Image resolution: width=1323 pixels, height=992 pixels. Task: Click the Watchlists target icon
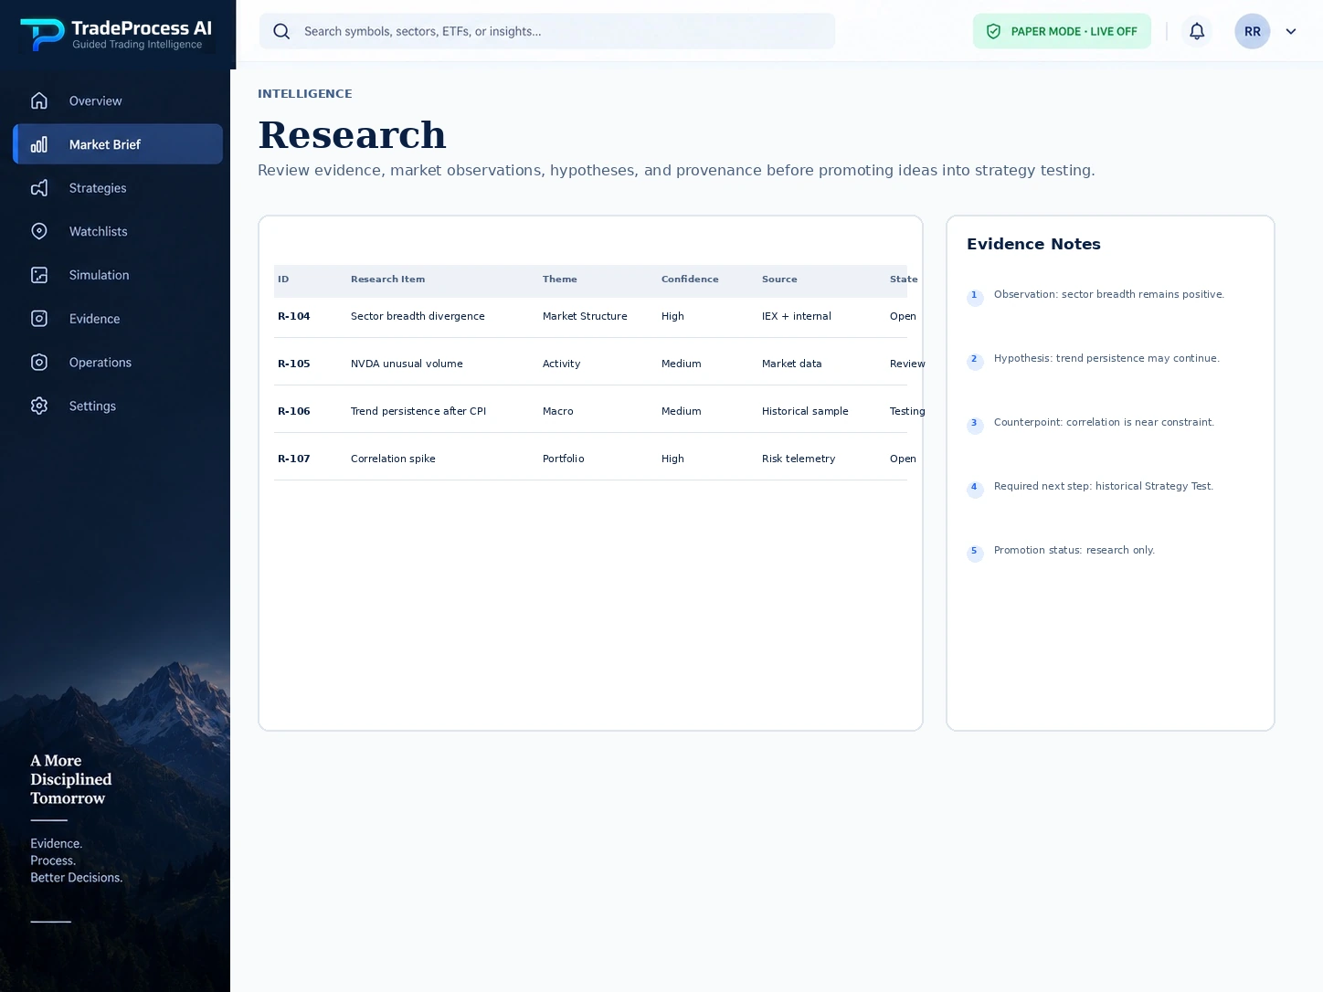[x=39, y=231]
